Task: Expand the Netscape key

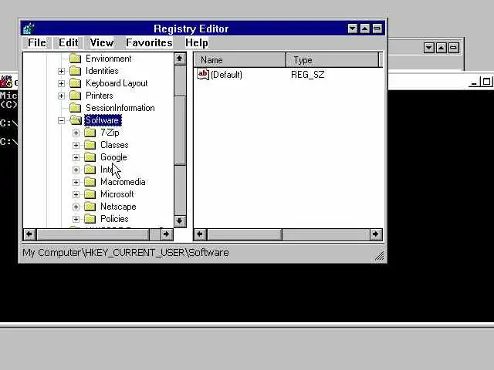Action: 76,207
